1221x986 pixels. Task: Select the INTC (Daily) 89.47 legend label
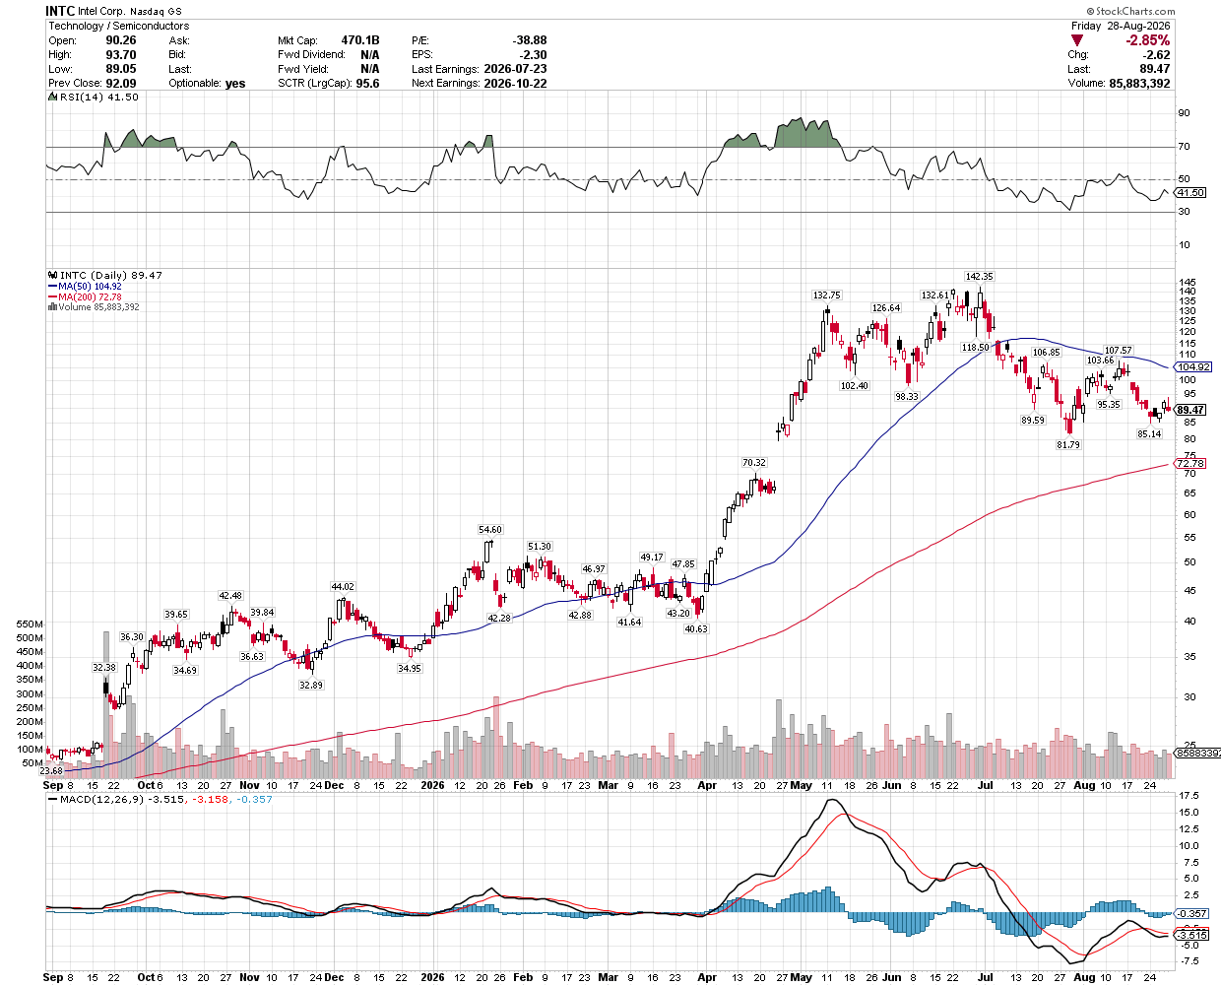coord(105,275)
